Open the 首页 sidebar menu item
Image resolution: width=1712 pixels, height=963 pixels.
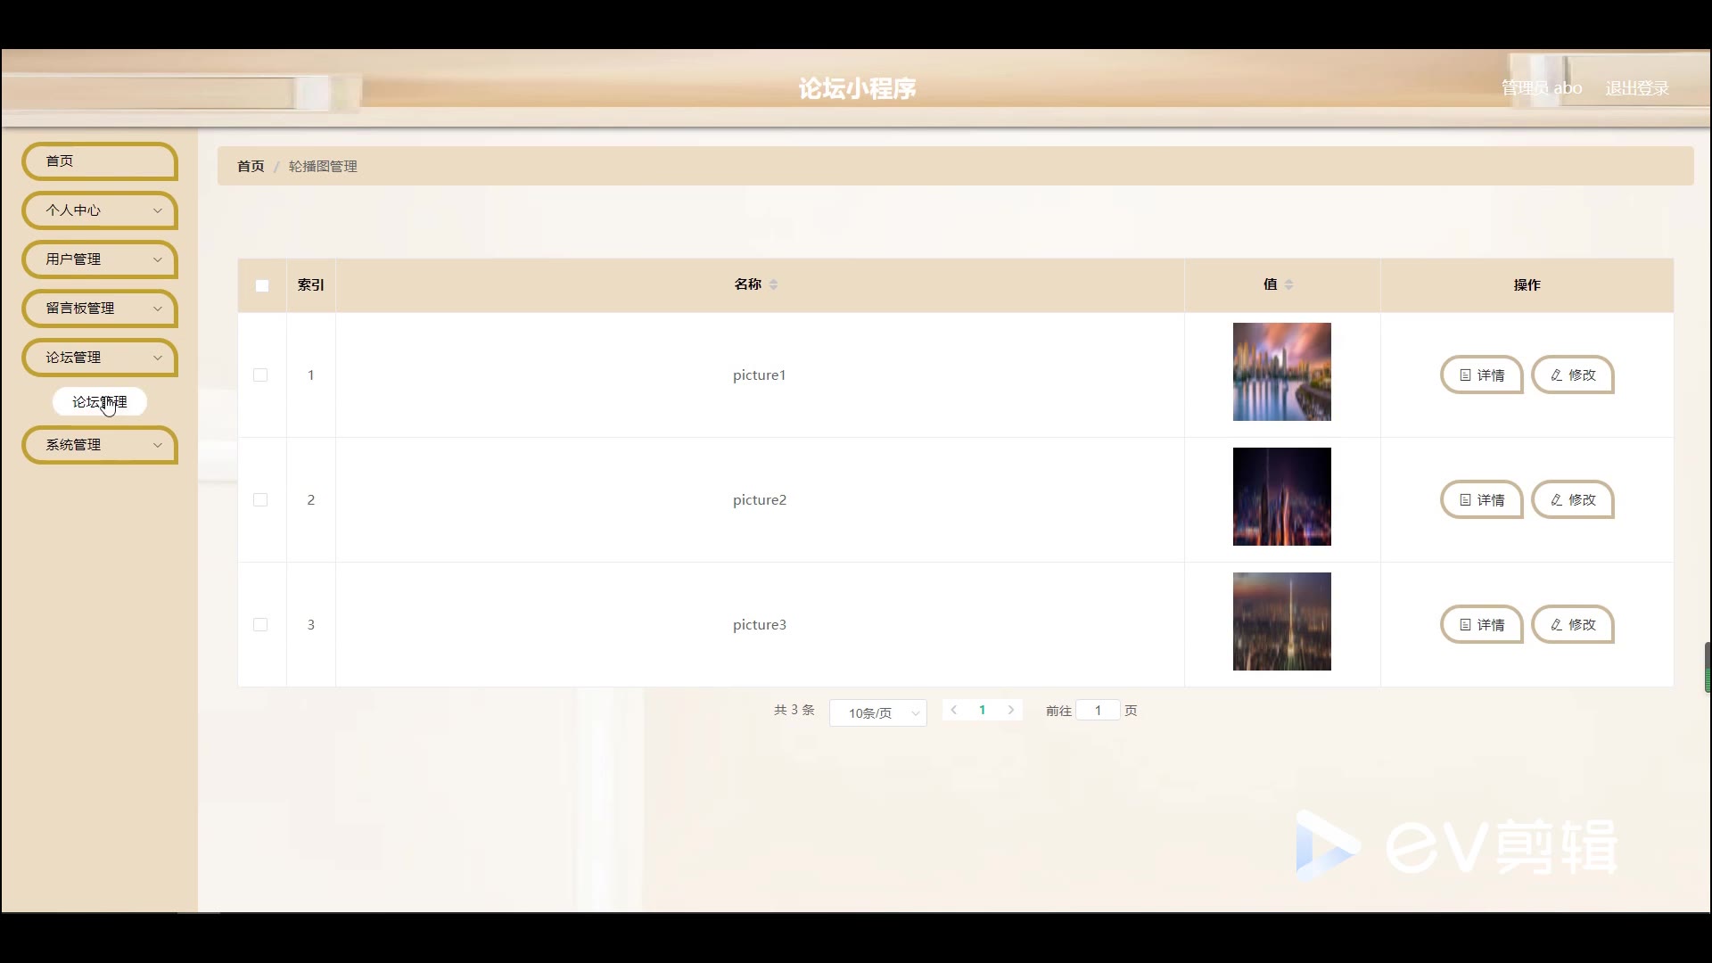[100, 161]
